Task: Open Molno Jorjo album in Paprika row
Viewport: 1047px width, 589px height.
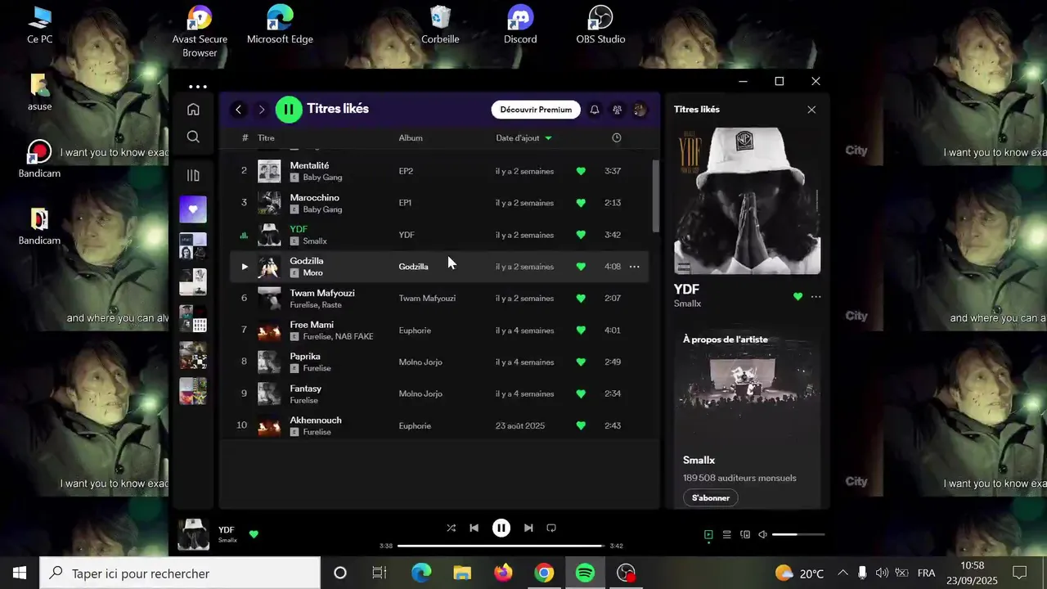Action: (x=420, y=362)
